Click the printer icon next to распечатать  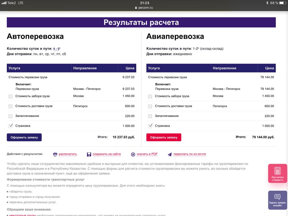[55, 154]
